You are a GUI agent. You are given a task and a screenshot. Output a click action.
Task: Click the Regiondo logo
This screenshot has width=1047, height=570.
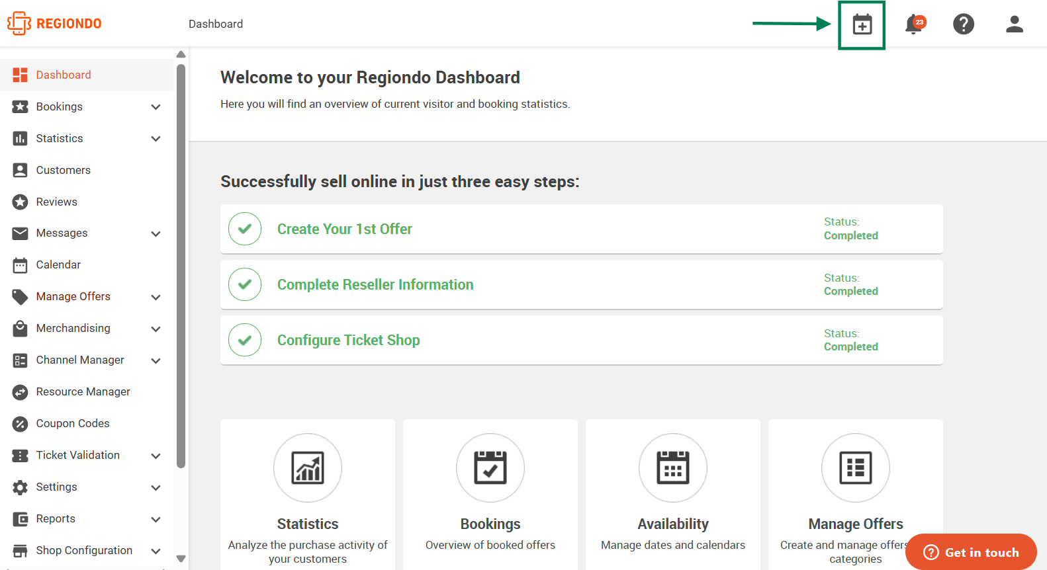(54, 23)
